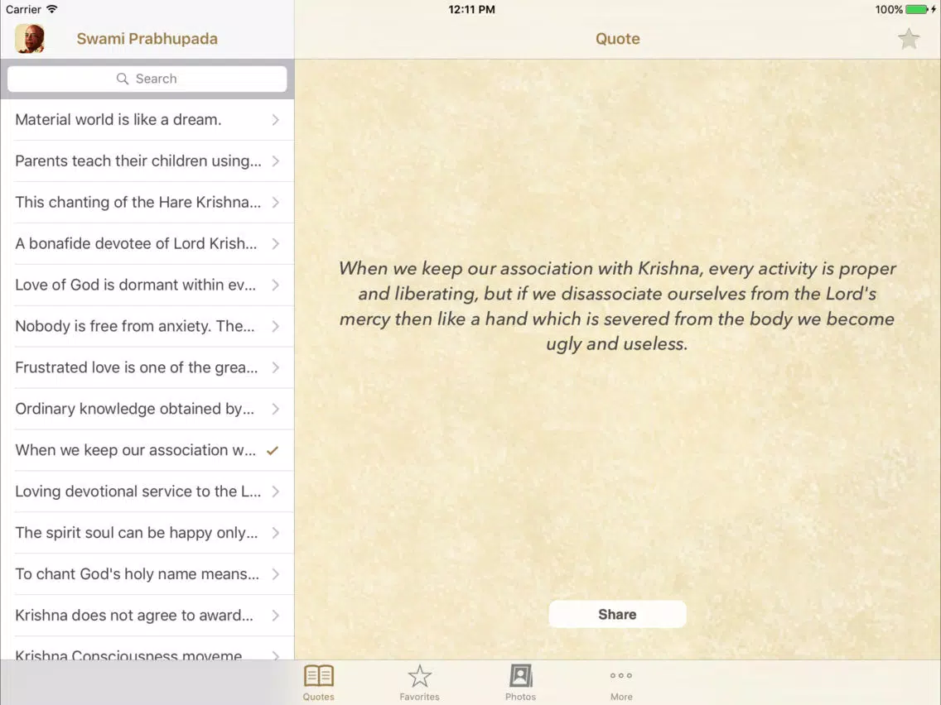Select quote 'The spirit soul can be happy only...'

pos(147,533)
